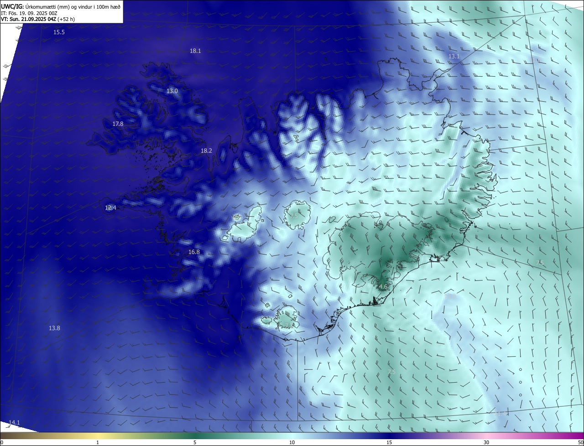Click the 0 tick on the color scale
The height and width of the screenshot is (446, 584).
click(x=2, y=442)
